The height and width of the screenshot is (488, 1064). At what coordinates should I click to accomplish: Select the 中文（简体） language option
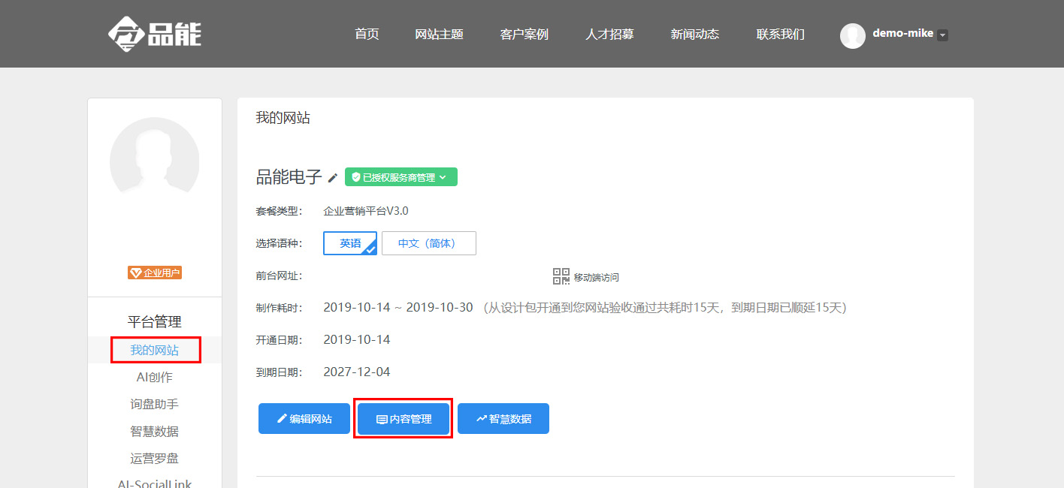pos(429,243)
